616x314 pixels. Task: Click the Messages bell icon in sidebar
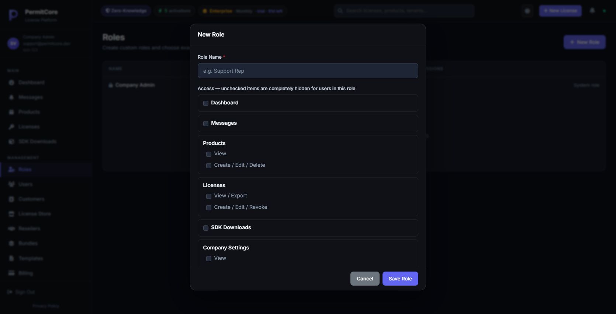11,97
